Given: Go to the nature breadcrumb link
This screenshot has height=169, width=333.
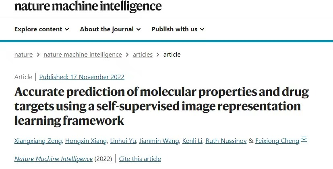Looking at the screenshot, I should (x=23, y=55).
